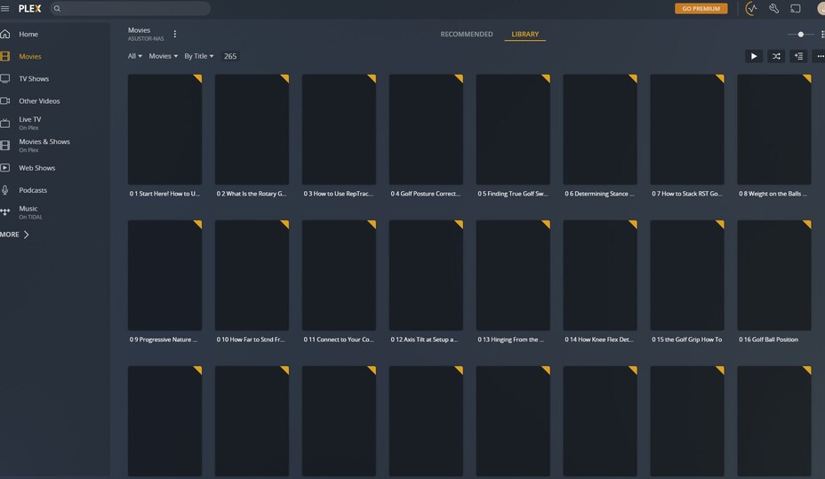The height and width of the screenshot is (479, 825).
Task: Click the TIDAL music icon
Action: [5, 212]
